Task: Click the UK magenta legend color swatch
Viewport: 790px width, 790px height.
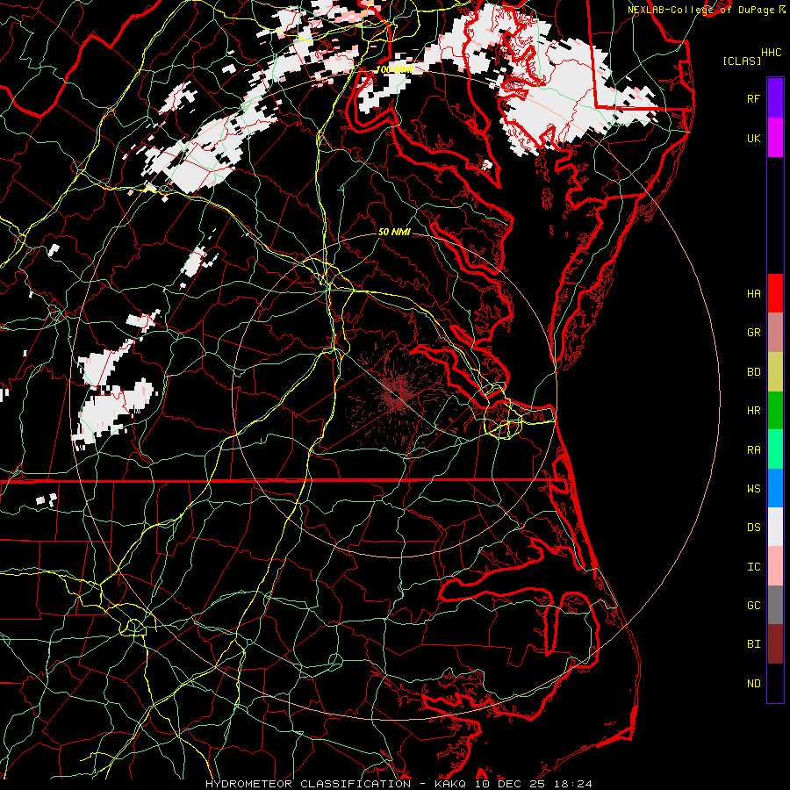Action: [775, 138]
